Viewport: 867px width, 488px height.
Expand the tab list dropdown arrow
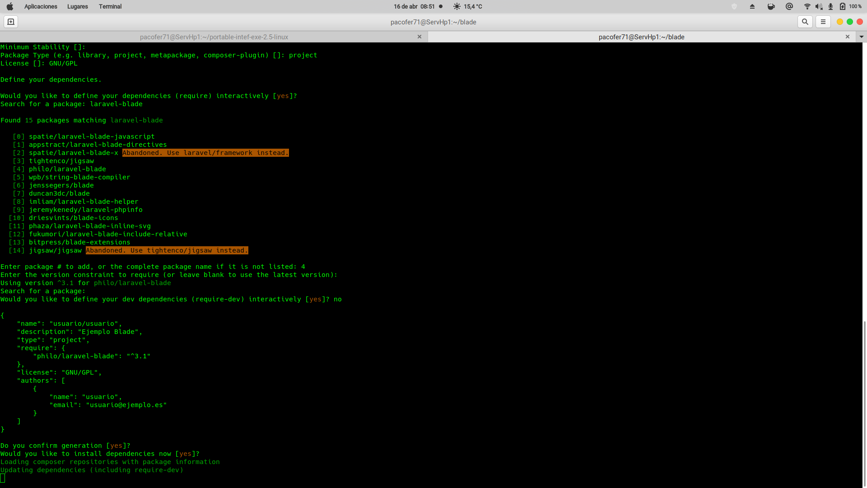click(x=861, y=37)
